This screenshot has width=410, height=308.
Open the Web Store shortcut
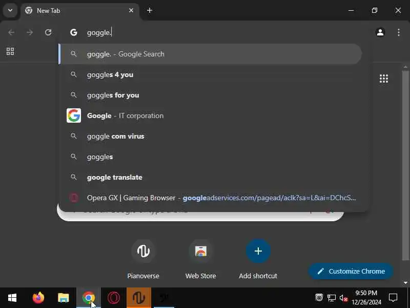(201, 259)
